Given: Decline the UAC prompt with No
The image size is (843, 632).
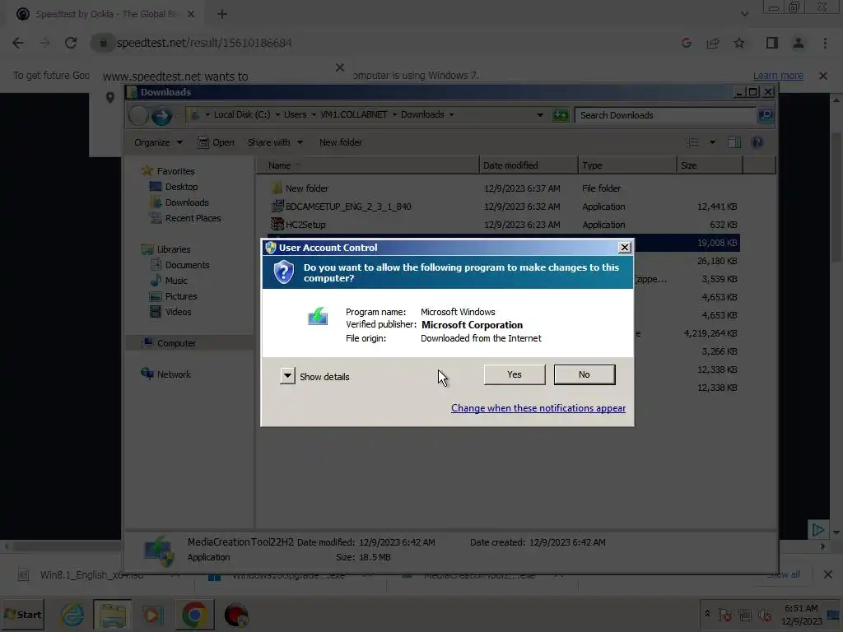Looking at the screenshot, I should (x=585, y=374).
